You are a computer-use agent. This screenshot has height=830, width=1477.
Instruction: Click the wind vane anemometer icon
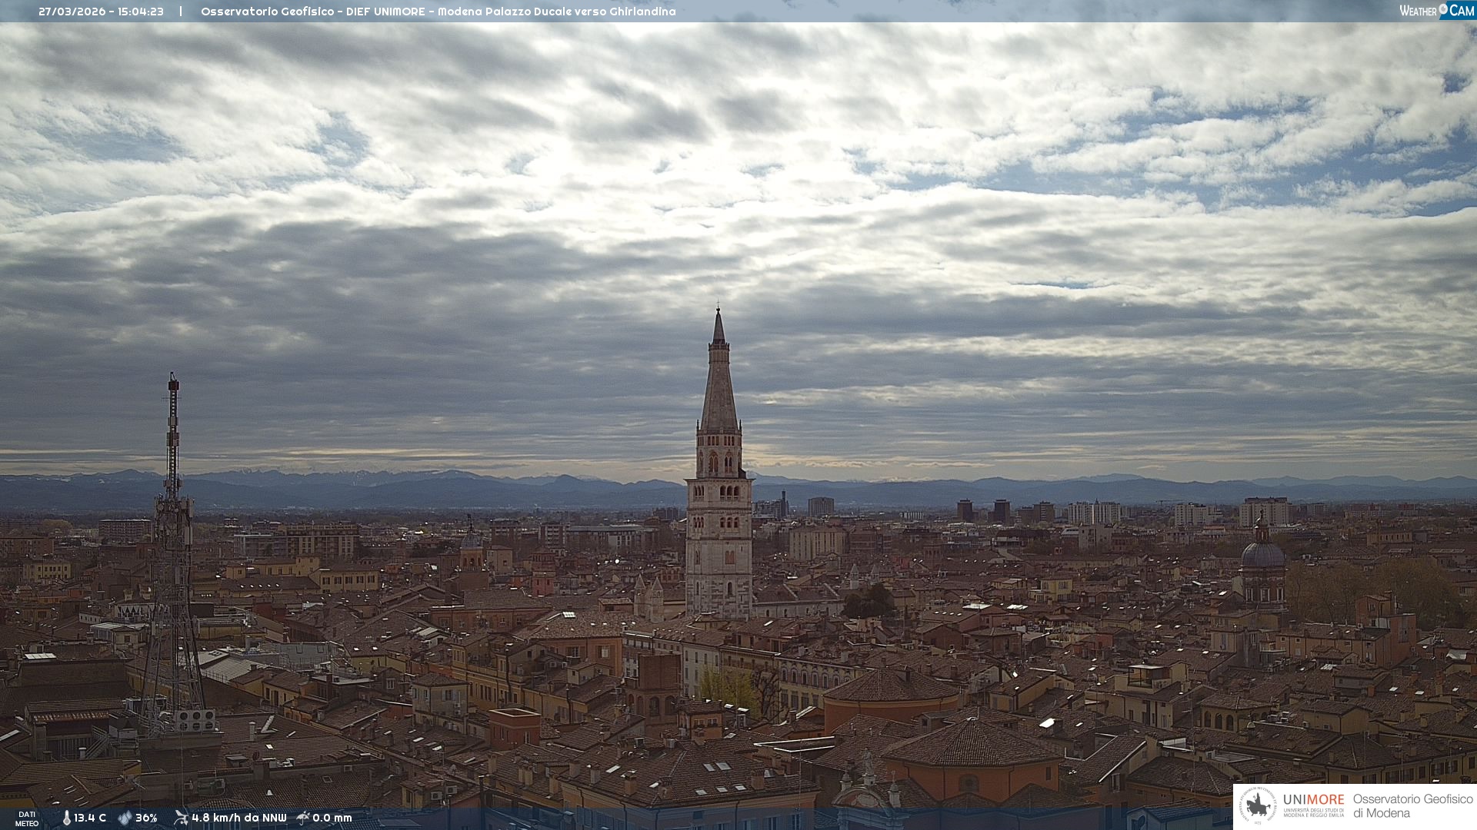coord(181,818)
